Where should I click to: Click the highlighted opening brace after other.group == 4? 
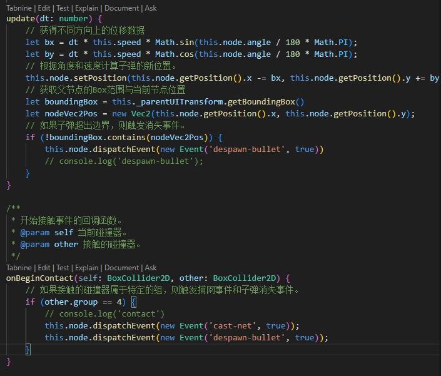(134, 302)
